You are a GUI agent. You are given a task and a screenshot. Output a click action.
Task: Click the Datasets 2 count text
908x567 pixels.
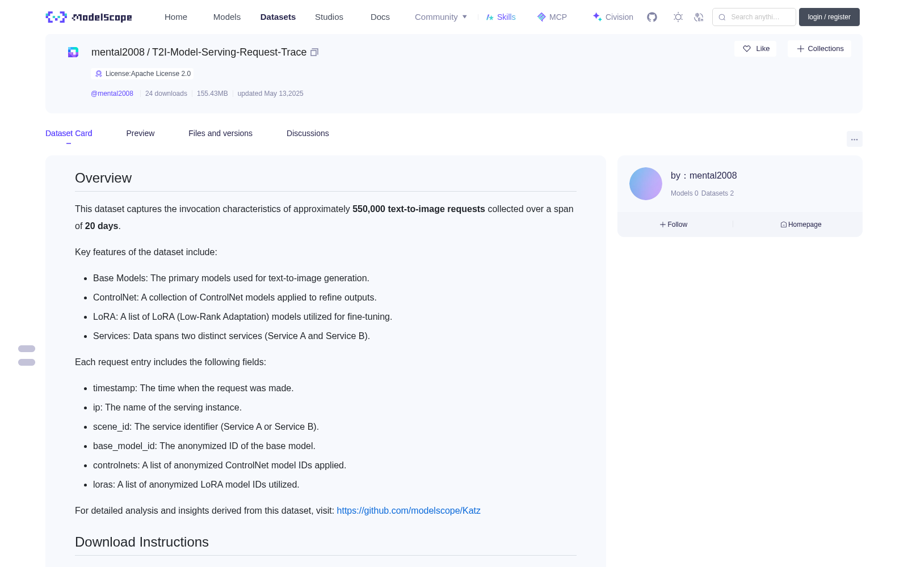(x=717, y=193)
